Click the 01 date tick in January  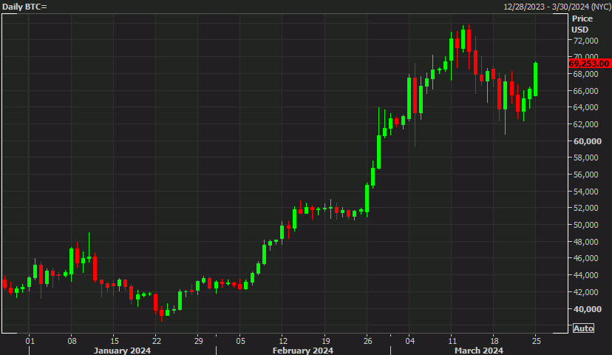(30, 341)
